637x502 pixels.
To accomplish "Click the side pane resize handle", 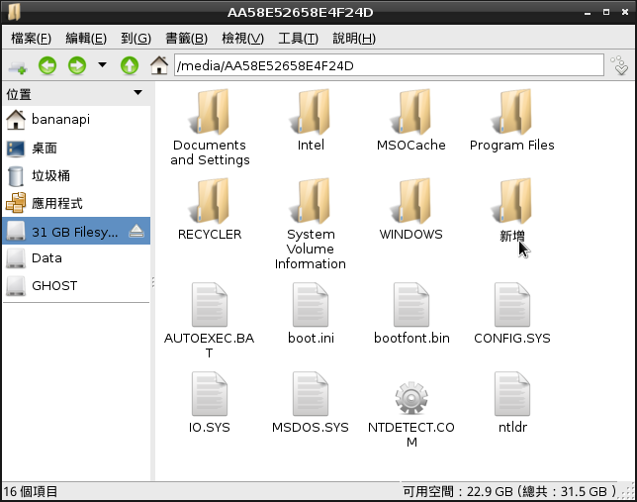I will coord(152,282).
